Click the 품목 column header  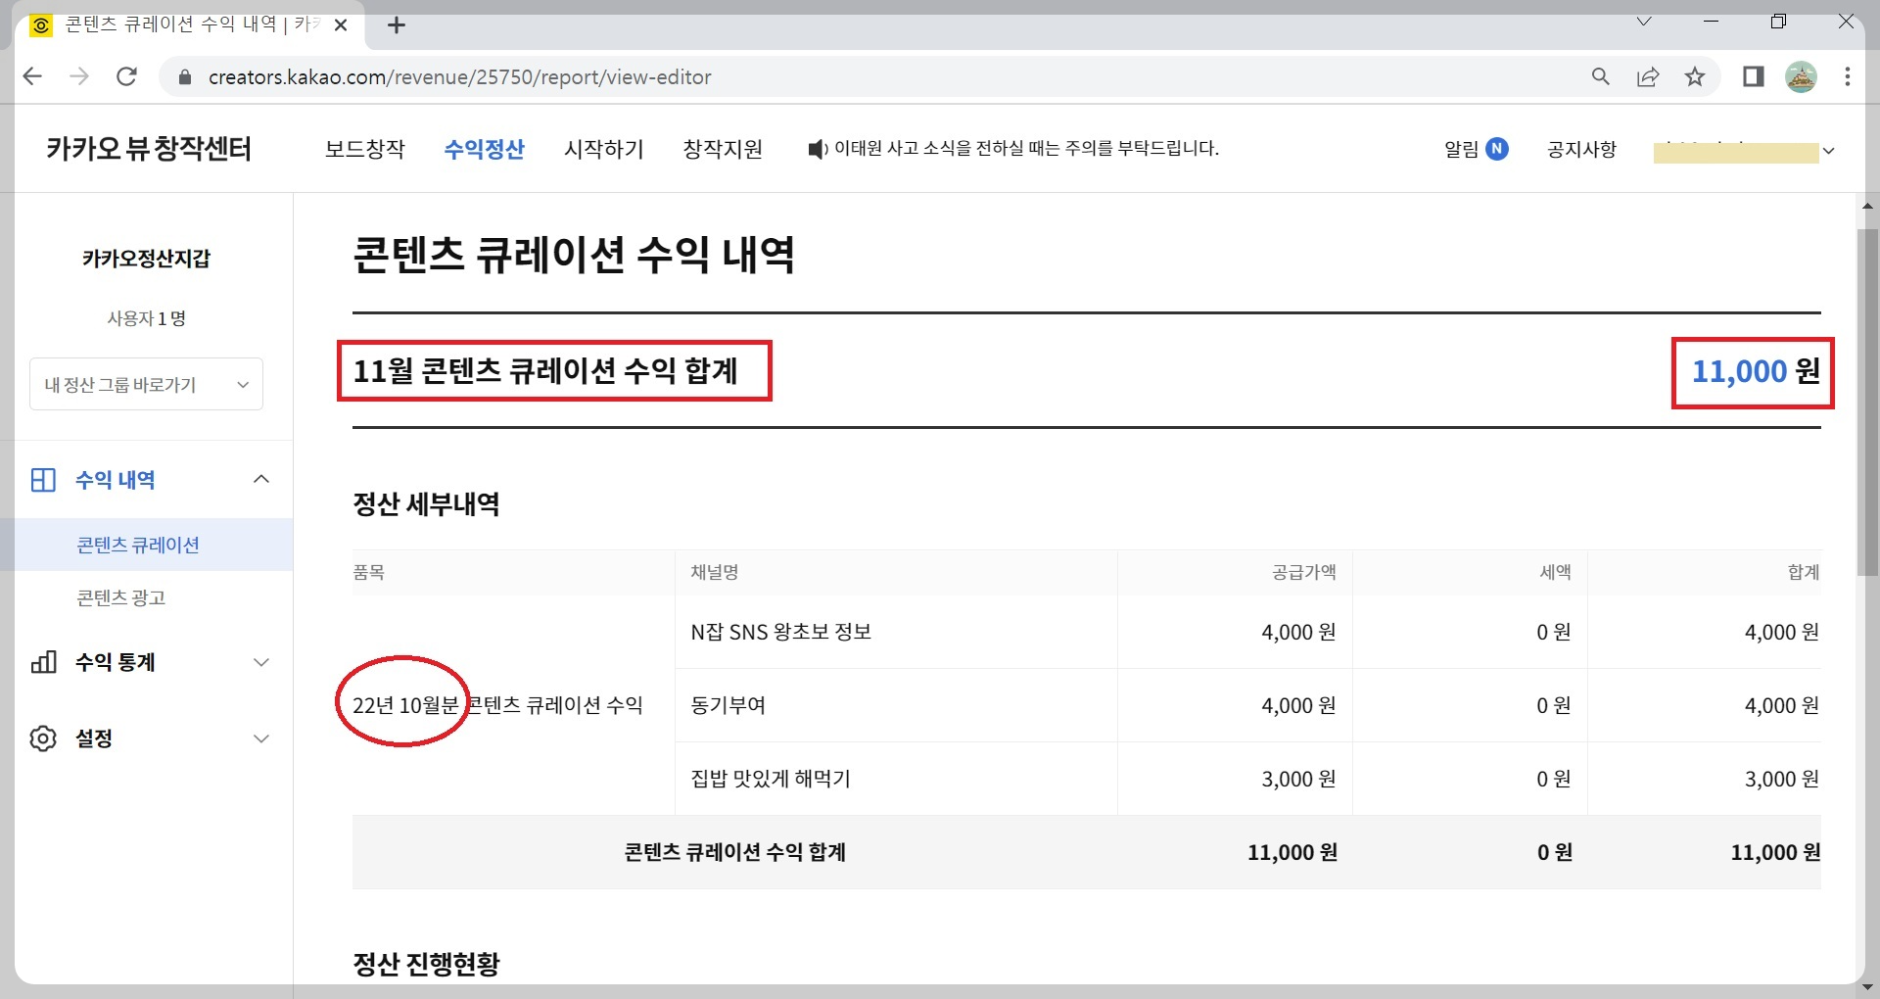click(x=369, y=572)
